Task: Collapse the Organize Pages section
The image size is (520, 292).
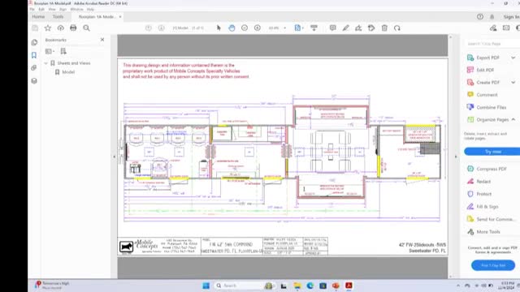Action: click(513, 119)
